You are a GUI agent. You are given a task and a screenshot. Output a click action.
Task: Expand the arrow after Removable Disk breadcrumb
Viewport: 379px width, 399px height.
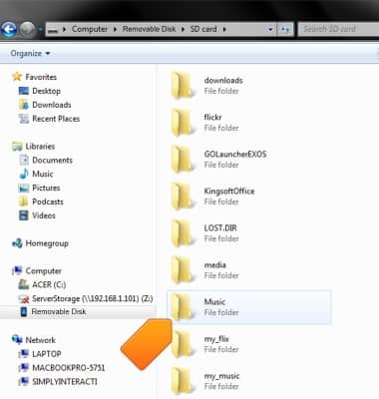(x=183, y=29)
